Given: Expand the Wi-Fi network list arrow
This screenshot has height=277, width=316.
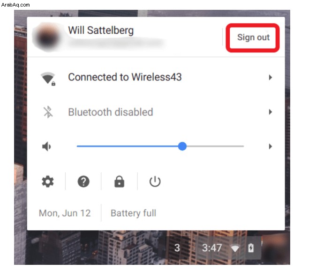Looking at the screenshot, I should 271,77.
